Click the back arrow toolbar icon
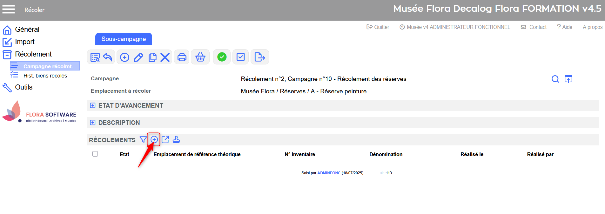Screen dimensions: 605x214 pyautogui.click(x=108, y=57)
